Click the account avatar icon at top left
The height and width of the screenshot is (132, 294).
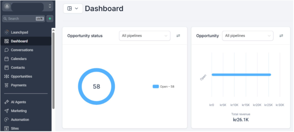point(7,6)
